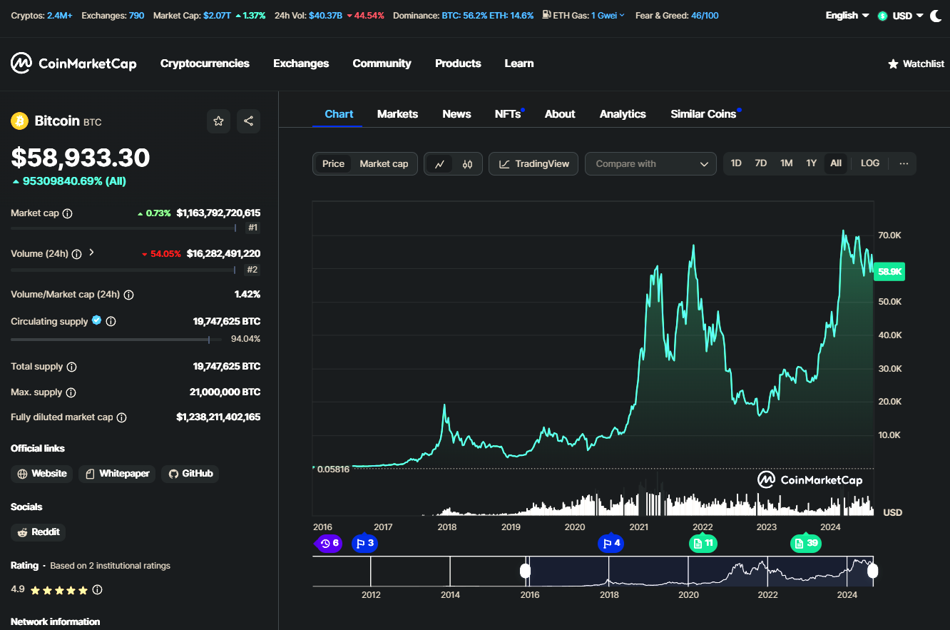Screen dimensions: 950x630
Task: Open info icon next to Circulating supply
Action: (111, 322)
